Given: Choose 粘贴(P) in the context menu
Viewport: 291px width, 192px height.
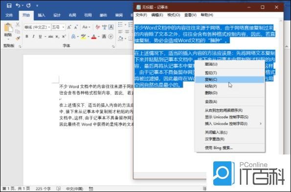Looking at the screenshot, I should pos(230,86).
